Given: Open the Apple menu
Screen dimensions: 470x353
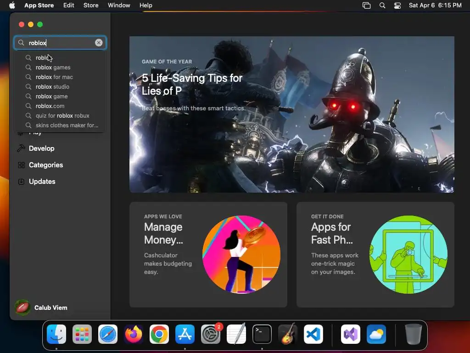Looking at the screenshot, I should (x=12, y=5).
